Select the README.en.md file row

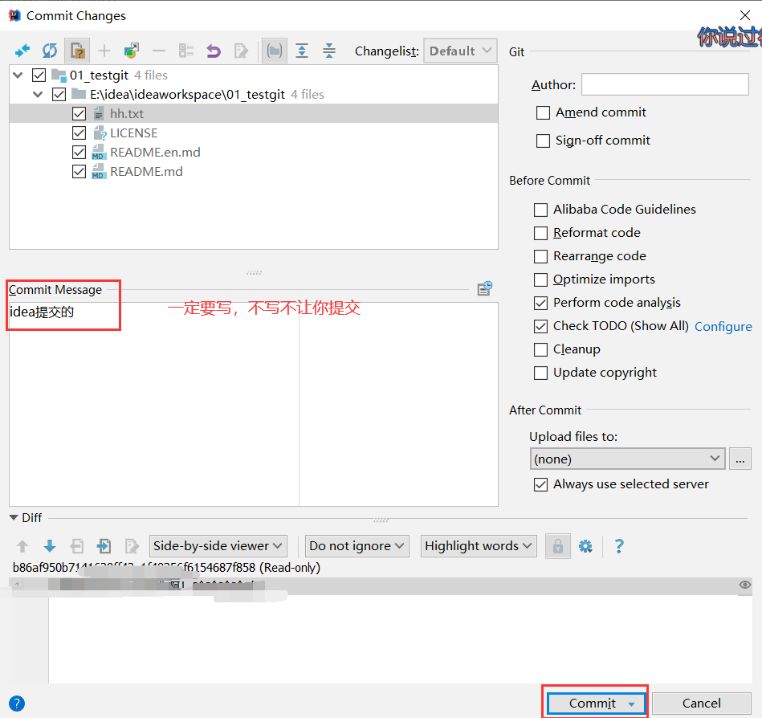[x=254, y=152]
